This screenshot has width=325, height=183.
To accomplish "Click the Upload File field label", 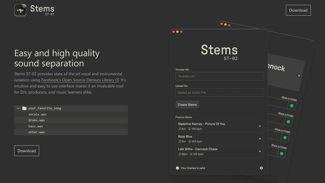I will tap(182, 86).
